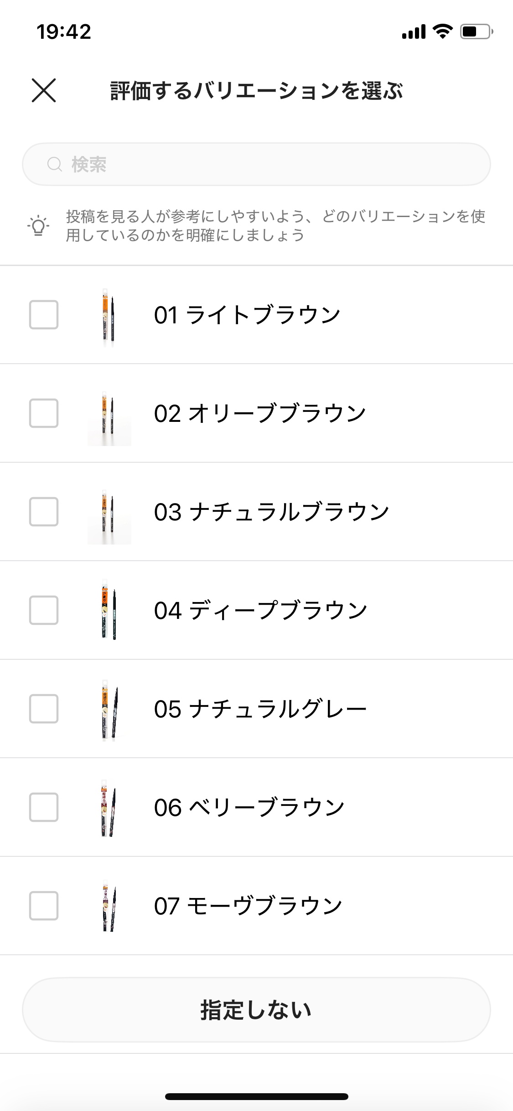The height and width of the screenshot is (1111, 513).
Task: Tap the search magnifier icon
Action: click(x=55, y=164)
